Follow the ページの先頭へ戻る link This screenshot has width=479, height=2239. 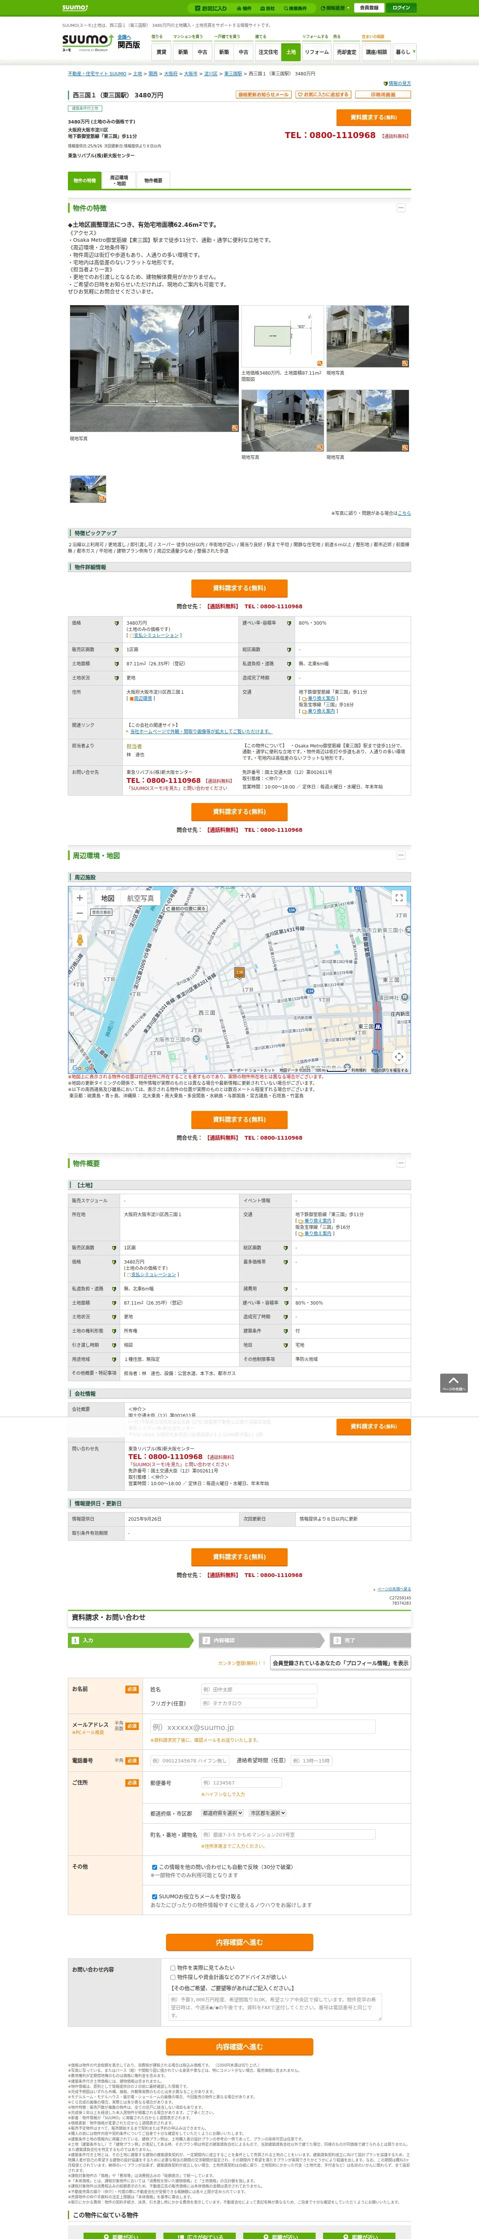click(395, 1589)
